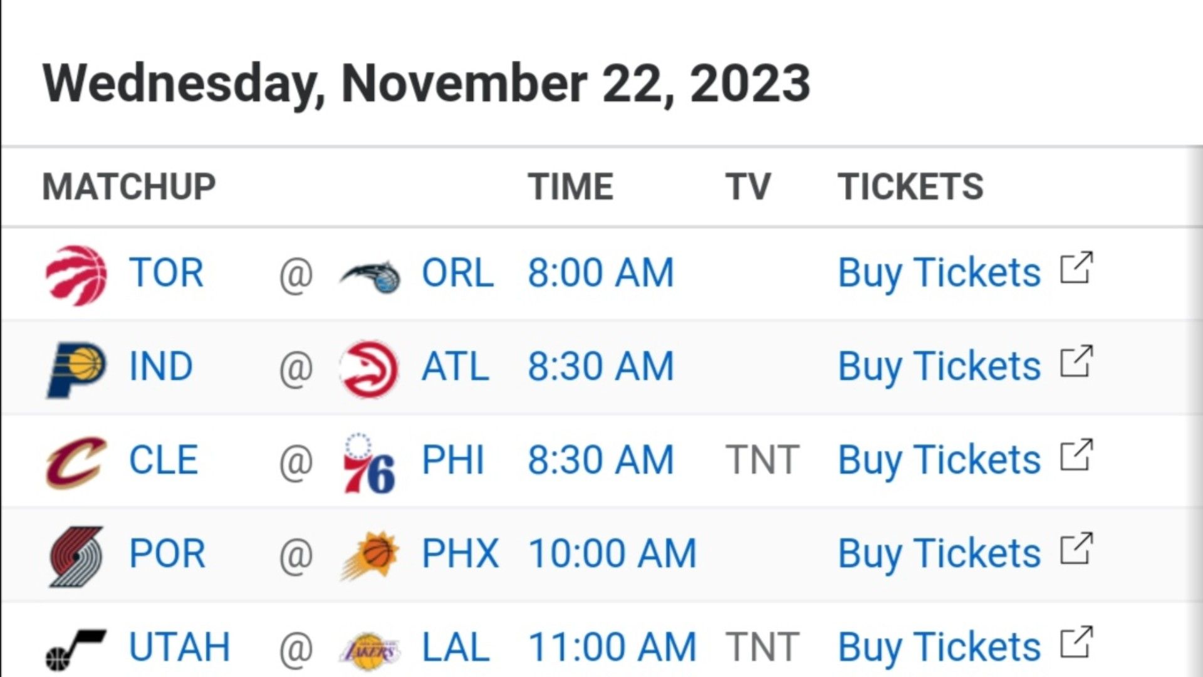Click the Toronto Raptors logo
Screen dimensions: 1203x677
coord(76,275)
